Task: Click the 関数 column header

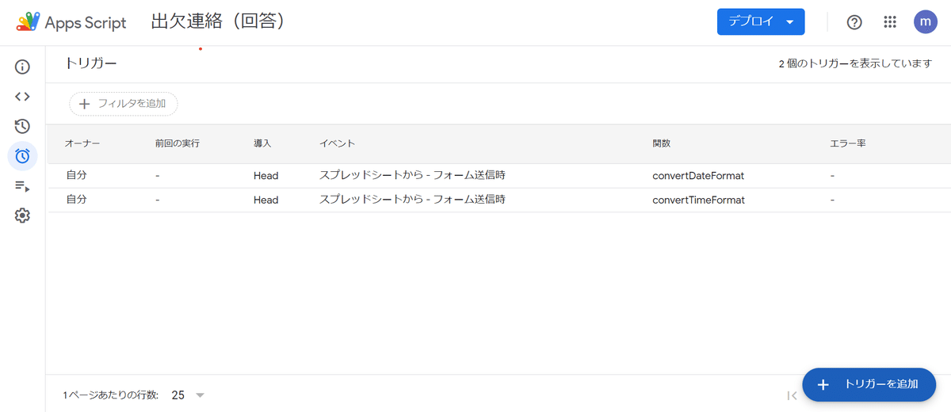Action: click(662, 144)
